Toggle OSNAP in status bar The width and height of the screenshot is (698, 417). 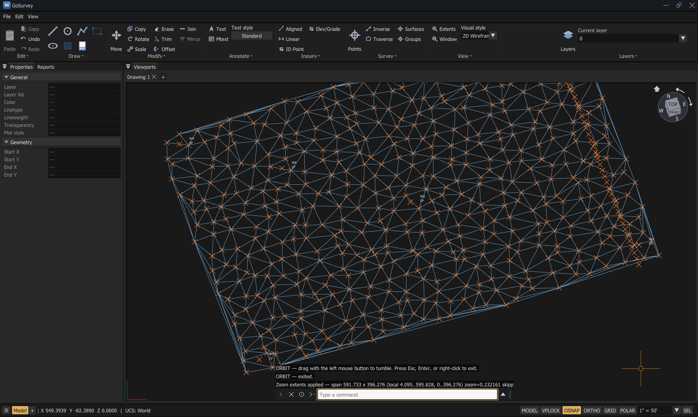571,410
